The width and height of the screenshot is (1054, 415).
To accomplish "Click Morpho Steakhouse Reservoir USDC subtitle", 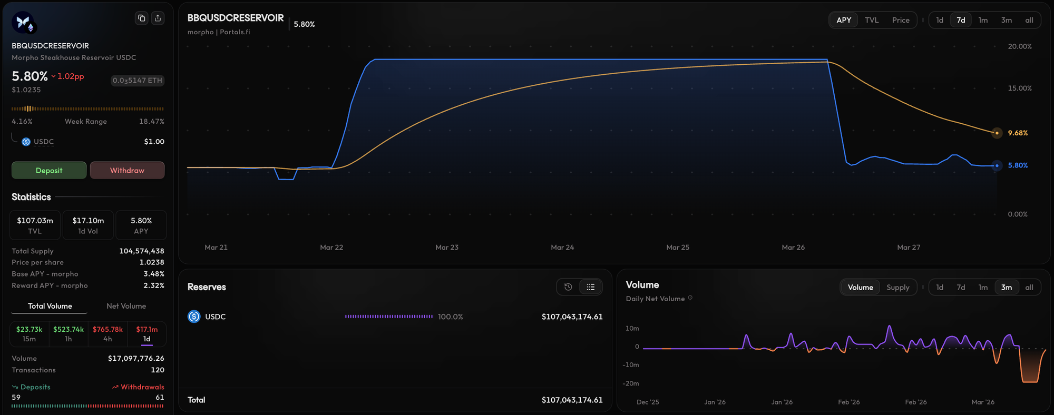I will tap(74, 57).
